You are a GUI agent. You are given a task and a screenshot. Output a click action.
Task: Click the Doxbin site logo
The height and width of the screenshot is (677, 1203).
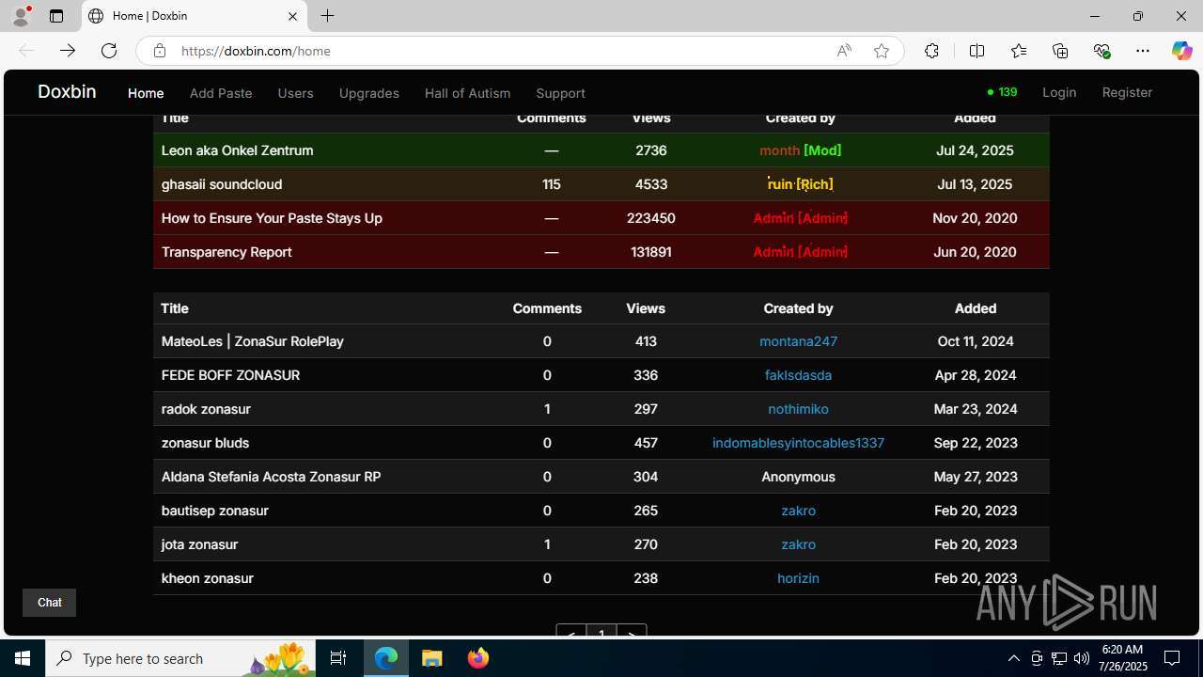tap(67, 91)
